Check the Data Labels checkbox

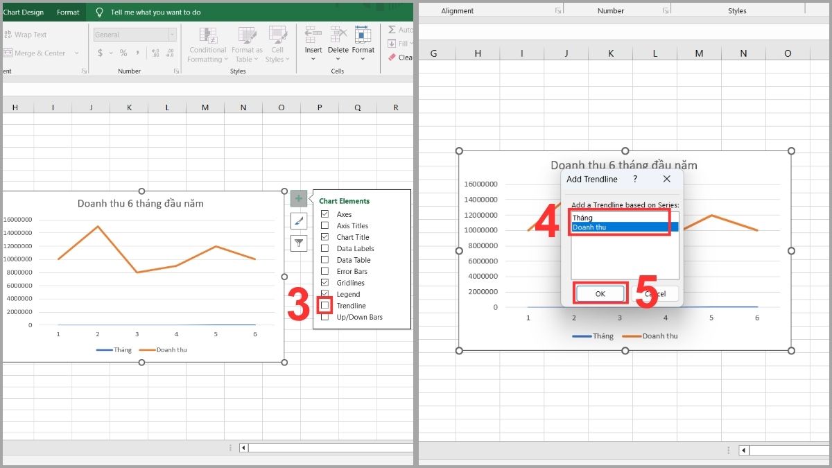(x=324, y=248)
